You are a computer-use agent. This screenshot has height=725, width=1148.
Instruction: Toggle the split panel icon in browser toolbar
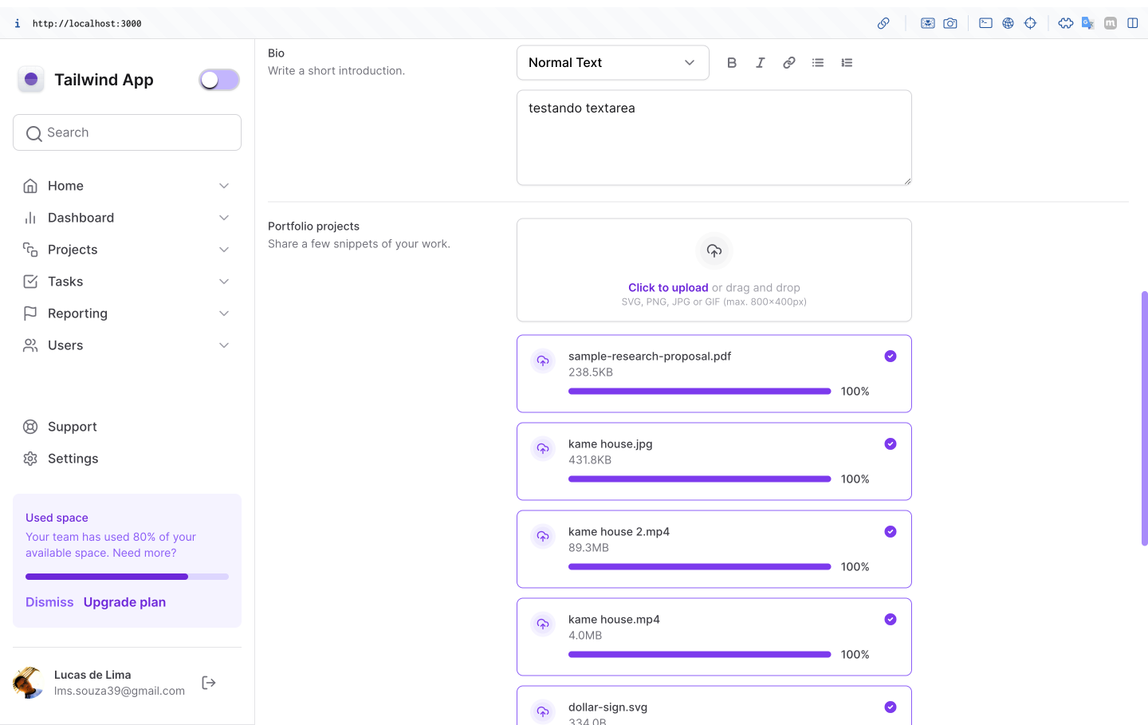(x=1133, y=23)
